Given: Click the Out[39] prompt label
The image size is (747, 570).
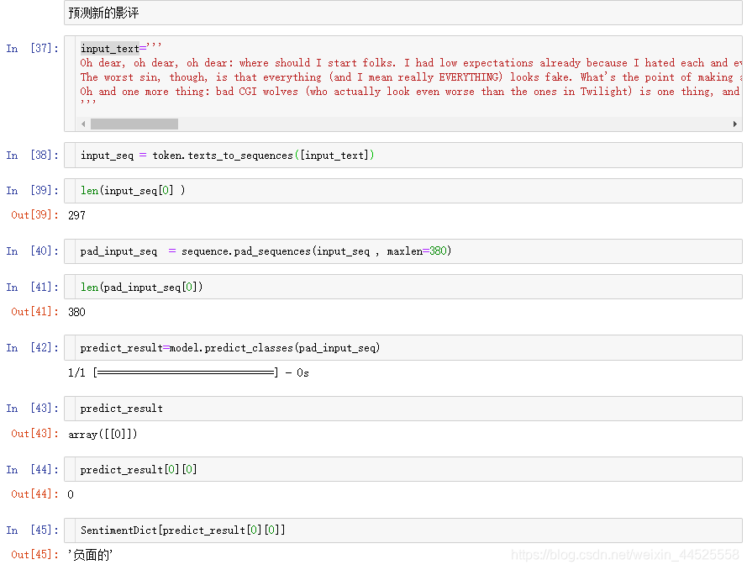Looking at the screenshot, I should (34, 215).
